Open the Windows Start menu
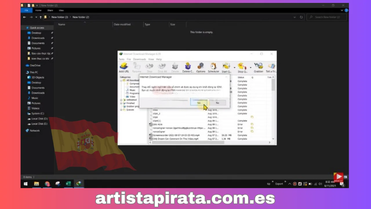371x209 pixels. (26, 184)
